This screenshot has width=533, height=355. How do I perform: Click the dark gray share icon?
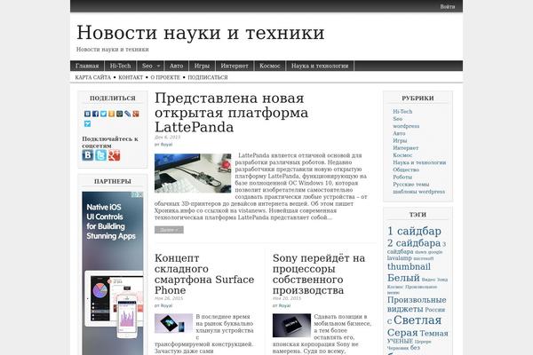coord(119,114)
